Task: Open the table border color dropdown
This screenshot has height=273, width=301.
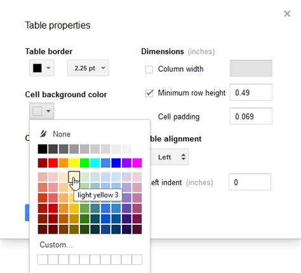Action: coord(42,68)
